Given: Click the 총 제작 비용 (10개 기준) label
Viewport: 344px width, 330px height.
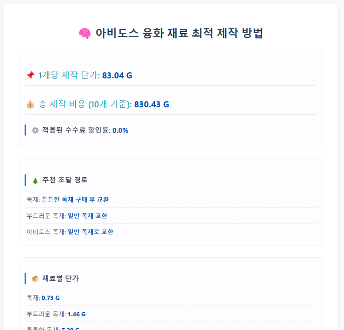Looking at the screenshot, I should tap(85, 104).
